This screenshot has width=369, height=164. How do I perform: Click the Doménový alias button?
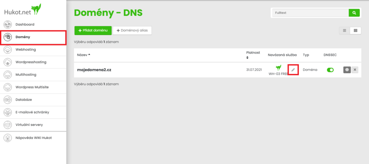[132, 30]
